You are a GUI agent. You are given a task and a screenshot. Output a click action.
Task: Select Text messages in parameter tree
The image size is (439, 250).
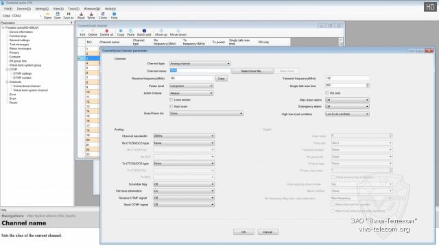tap(19, 45)
